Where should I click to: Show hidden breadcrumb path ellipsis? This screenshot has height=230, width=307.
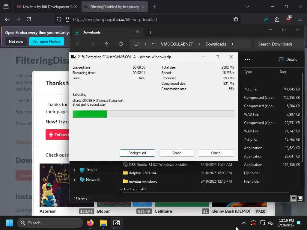(x=154, y=44)
